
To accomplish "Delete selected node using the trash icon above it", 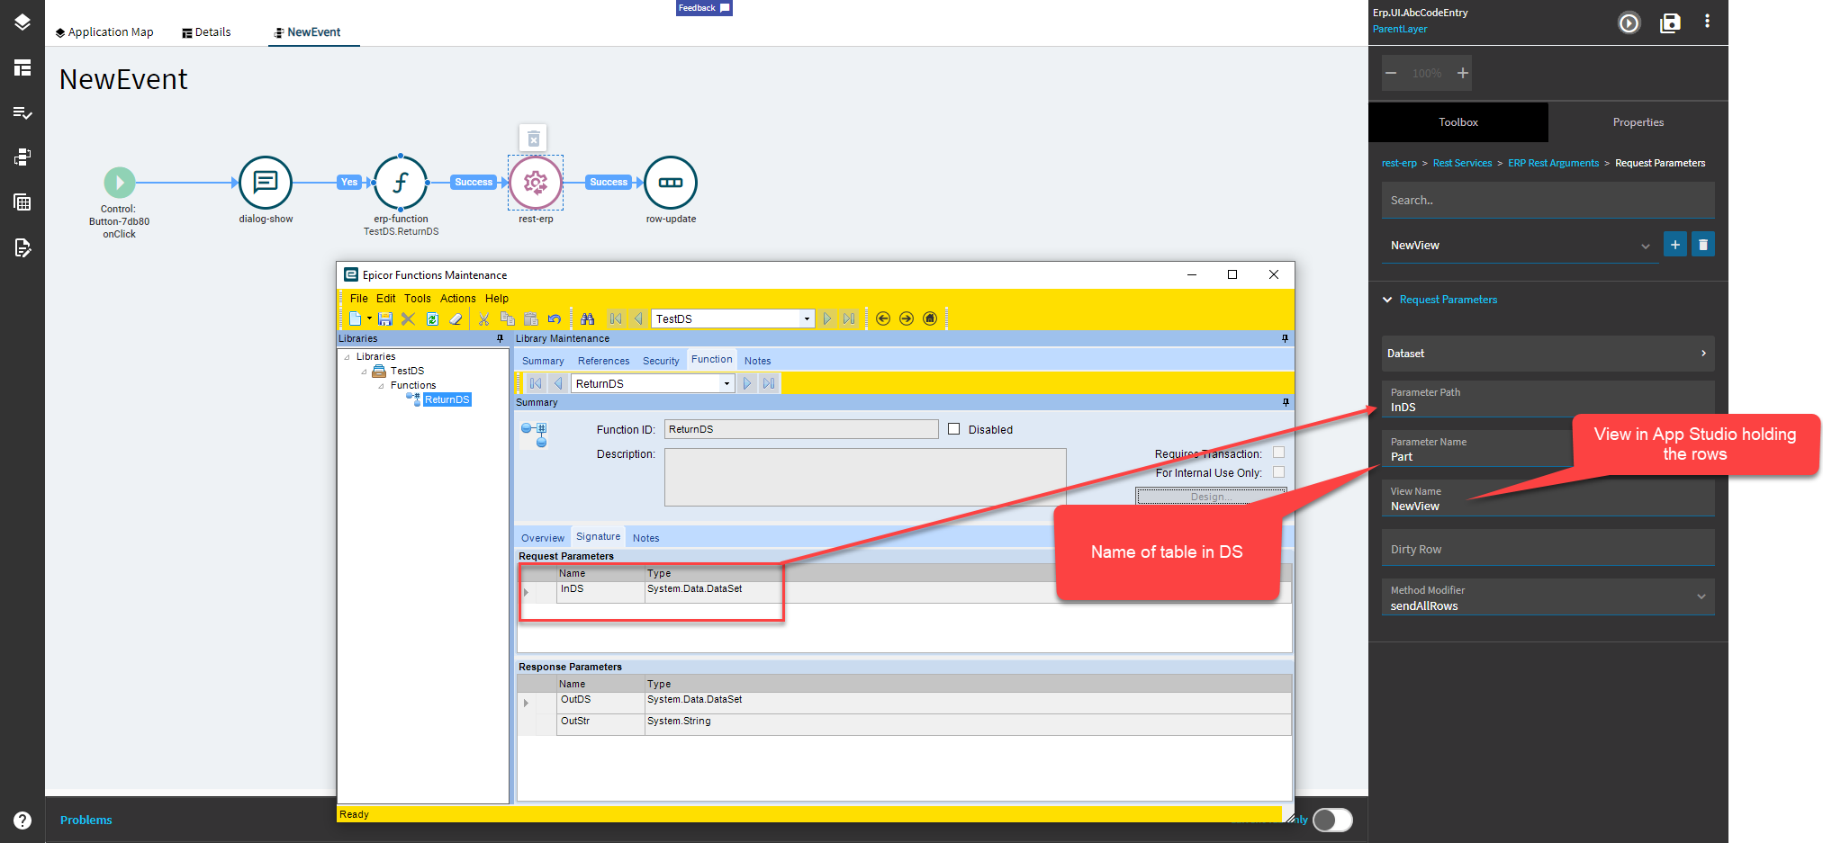I will point(534,139).
